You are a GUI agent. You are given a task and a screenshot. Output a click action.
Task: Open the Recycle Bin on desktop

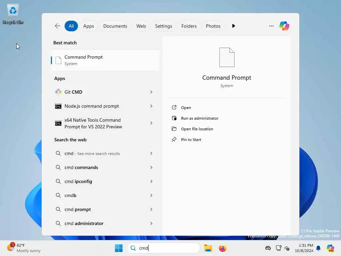pyautogui.click(x=13, y=13)
